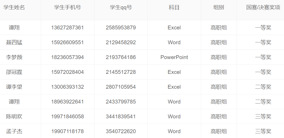Click Word in the 陈明欢 row
This screenshot has height=138, width=284.
click(174, 116)
